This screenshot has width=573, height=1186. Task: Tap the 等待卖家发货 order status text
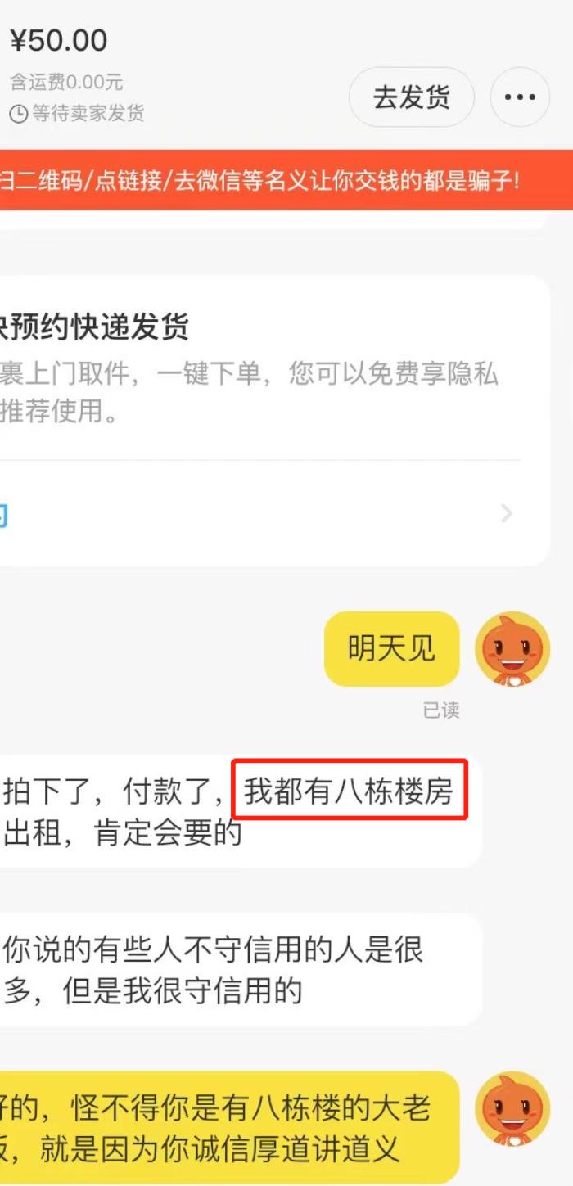[x=88, y=114]
